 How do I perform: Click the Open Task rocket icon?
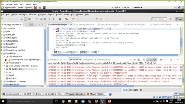77,19
